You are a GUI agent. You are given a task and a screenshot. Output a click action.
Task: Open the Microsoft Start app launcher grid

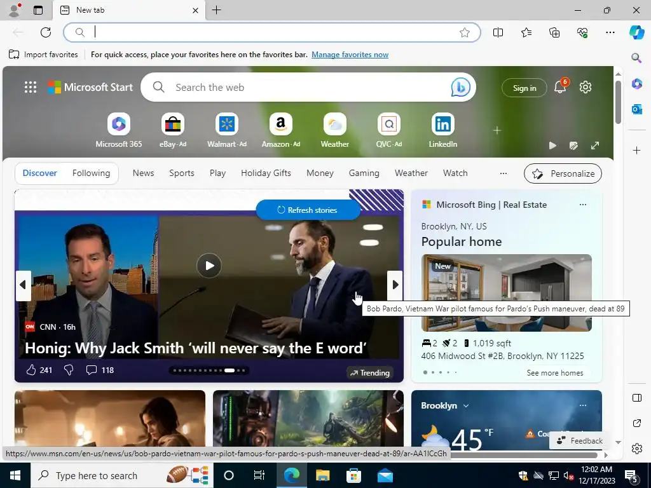click(31, 87)
